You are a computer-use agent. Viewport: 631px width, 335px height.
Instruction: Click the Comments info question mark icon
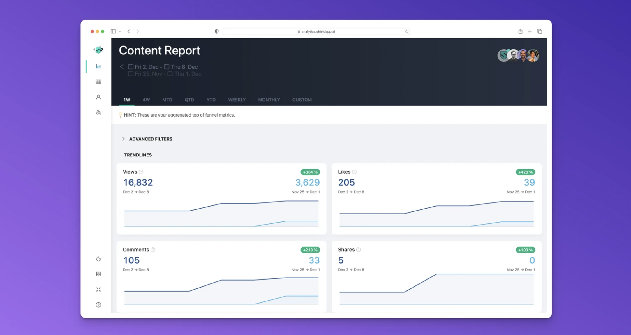click(x=153, y=250)
